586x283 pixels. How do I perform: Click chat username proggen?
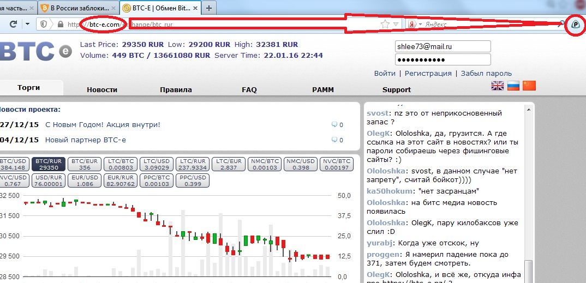[x=382, y=255]
